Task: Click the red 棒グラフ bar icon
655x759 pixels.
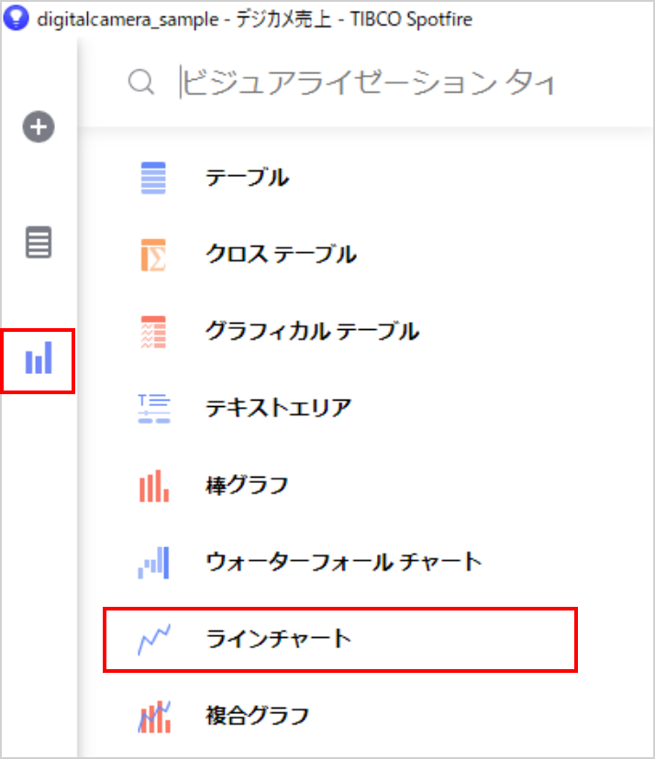Action: [154, 486]
